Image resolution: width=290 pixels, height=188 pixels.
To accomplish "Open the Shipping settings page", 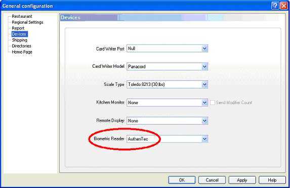I will (x=19, y=40).
